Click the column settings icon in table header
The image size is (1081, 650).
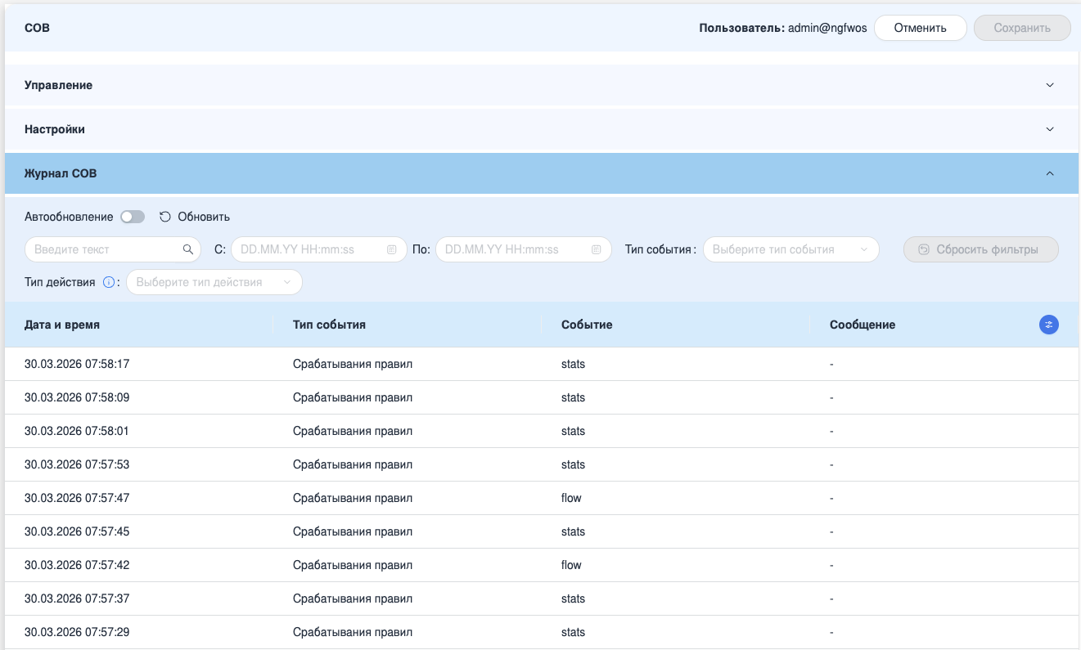pyautogui.click(x=1049, y=325)
